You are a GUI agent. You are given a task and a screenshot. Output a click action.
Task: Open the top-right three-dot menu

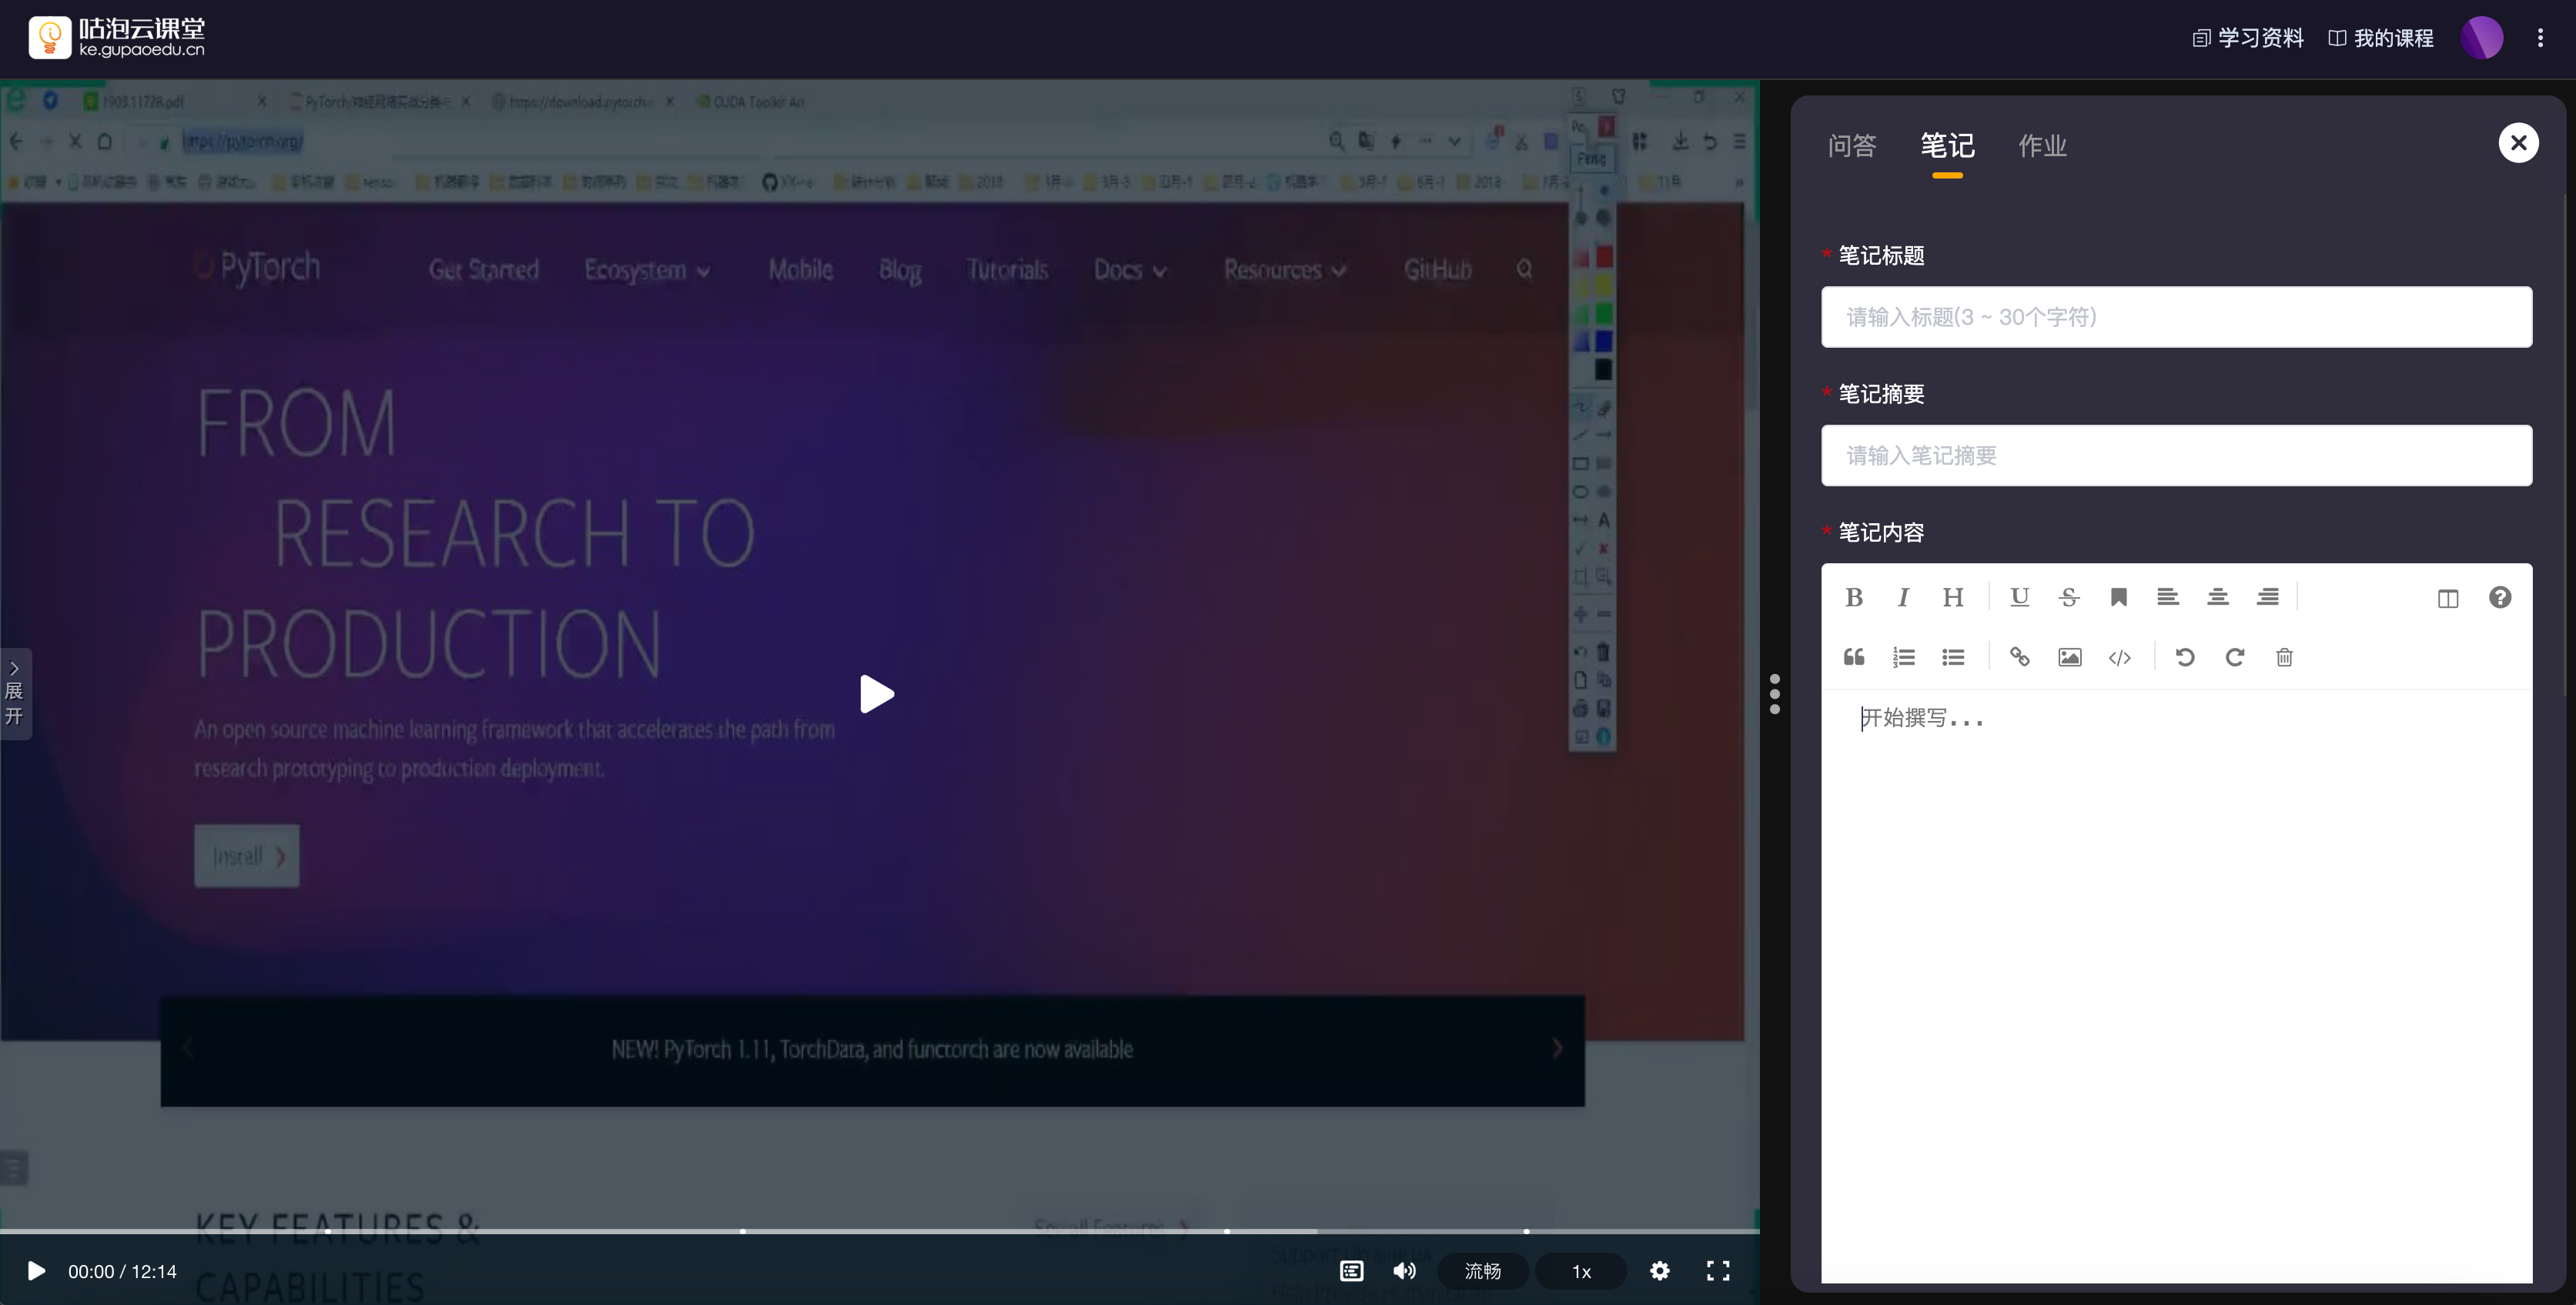(x=2540, y=38)
